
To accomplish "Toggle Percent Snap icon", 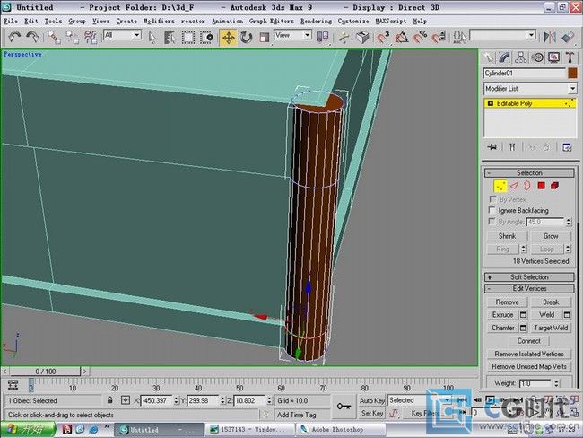I will (x=420, y=37).
